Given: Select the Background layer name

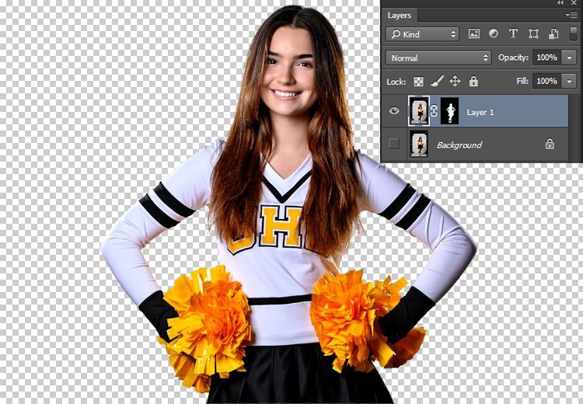Looking at the screenshot, I should 459,145.
